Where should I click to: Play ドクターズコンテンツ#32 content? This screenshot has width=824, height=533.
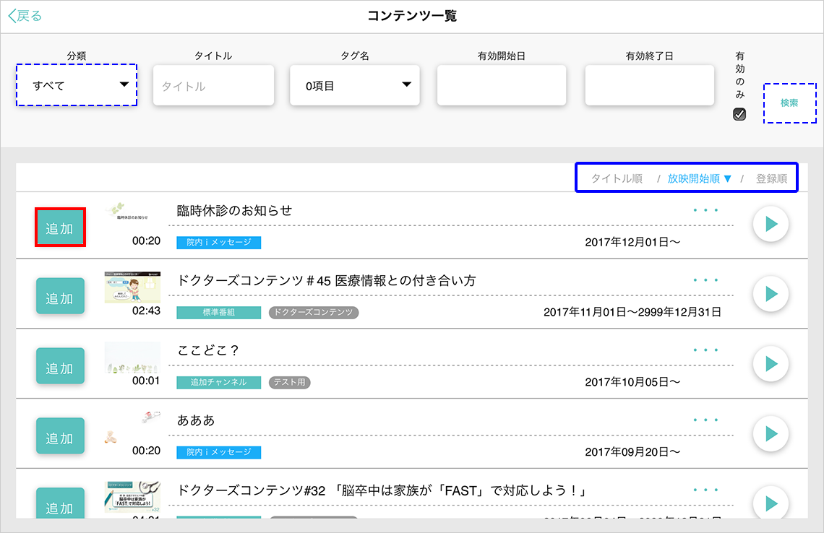click(x=771, y=503)
